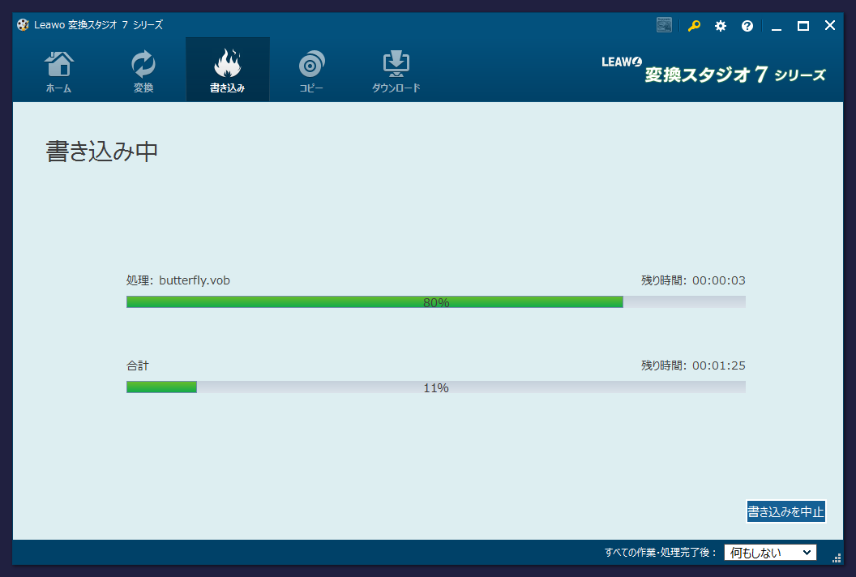Minimize the Leawo window
Image resolution: width=856 pixels, height=577 pixels.
(777, 26)
